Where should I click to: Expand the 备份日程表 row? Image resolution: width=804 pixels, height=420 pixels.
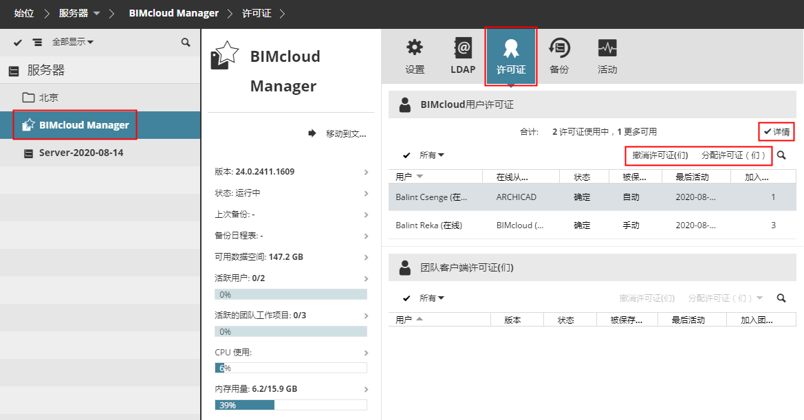(x=291, y=236)
